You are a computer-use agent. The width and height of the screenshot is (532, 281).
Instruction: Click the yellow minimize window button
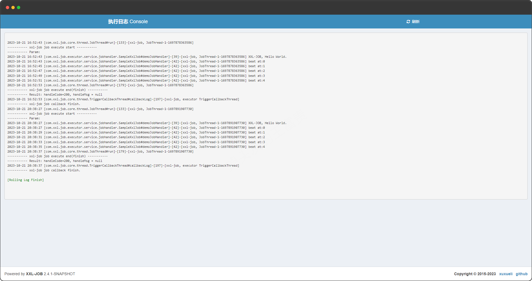point(13,7)
